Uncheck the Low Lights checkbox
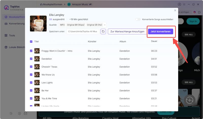The image size is (203, 119). coord(31,83)
